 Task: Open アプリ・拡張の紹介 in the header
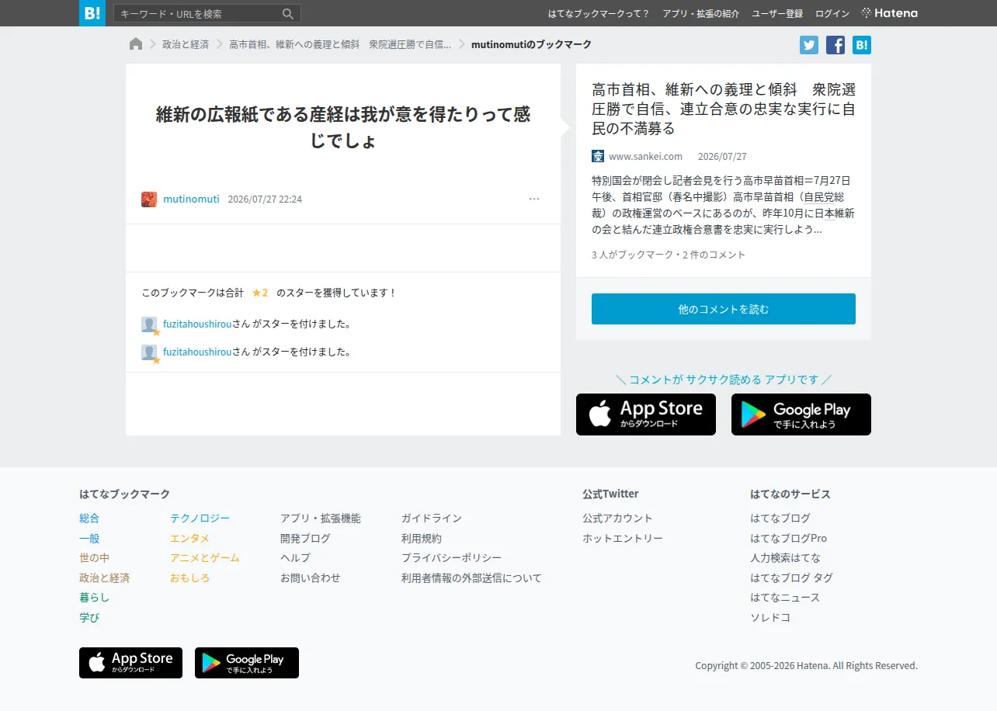click(701, 14)
